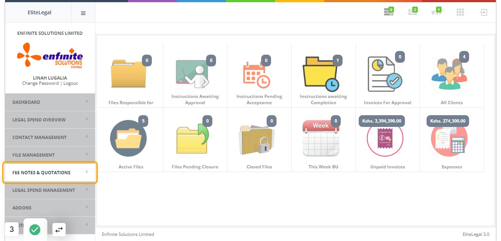The height and width of the screenshot is (241, 501).
Task: Click the Kshs. 274,300.00 badge
Action: click(448, 121)
